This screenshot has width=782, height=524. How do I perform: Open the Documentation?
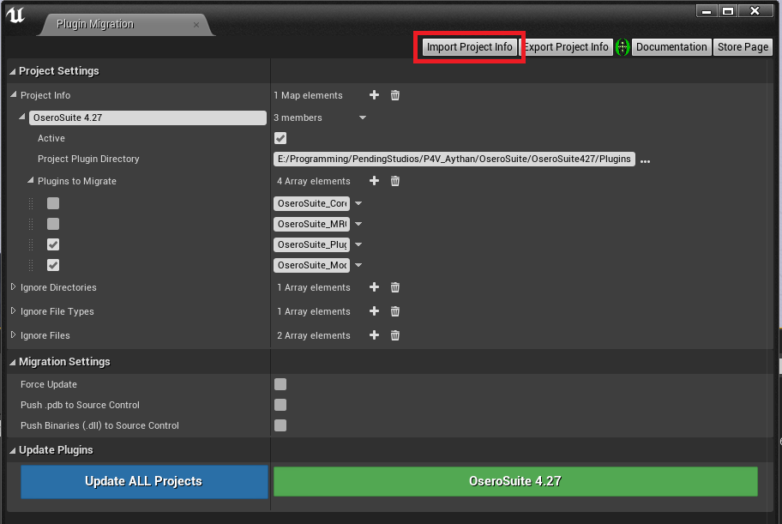[x=671, y=47]
